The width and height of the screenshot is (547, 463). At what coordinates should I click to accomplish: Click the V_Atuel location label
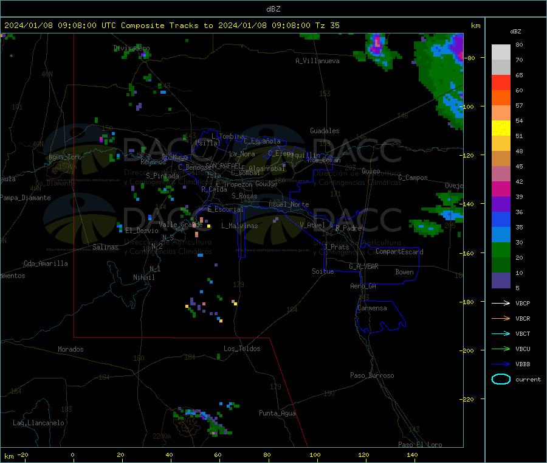[x=312, y=225]
